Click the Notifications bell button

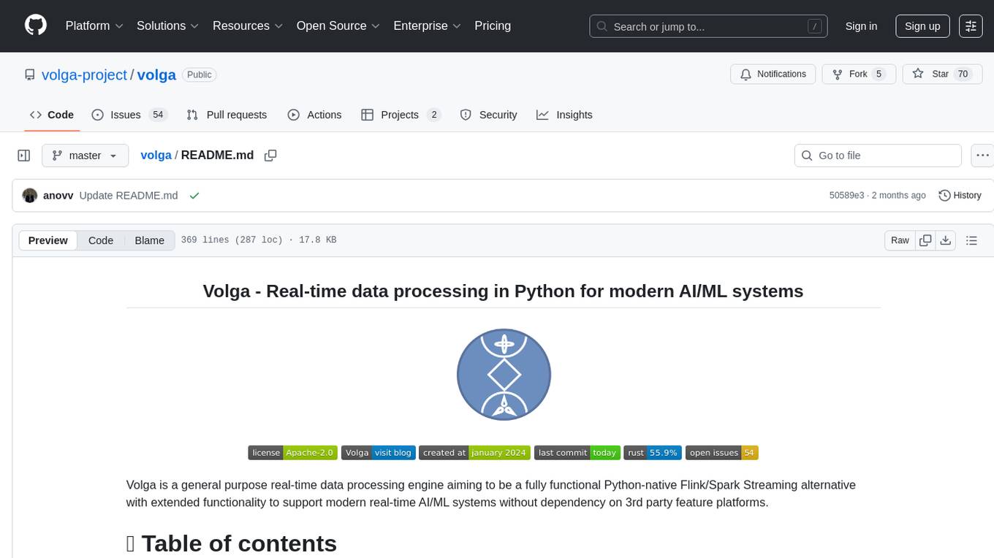773,74
